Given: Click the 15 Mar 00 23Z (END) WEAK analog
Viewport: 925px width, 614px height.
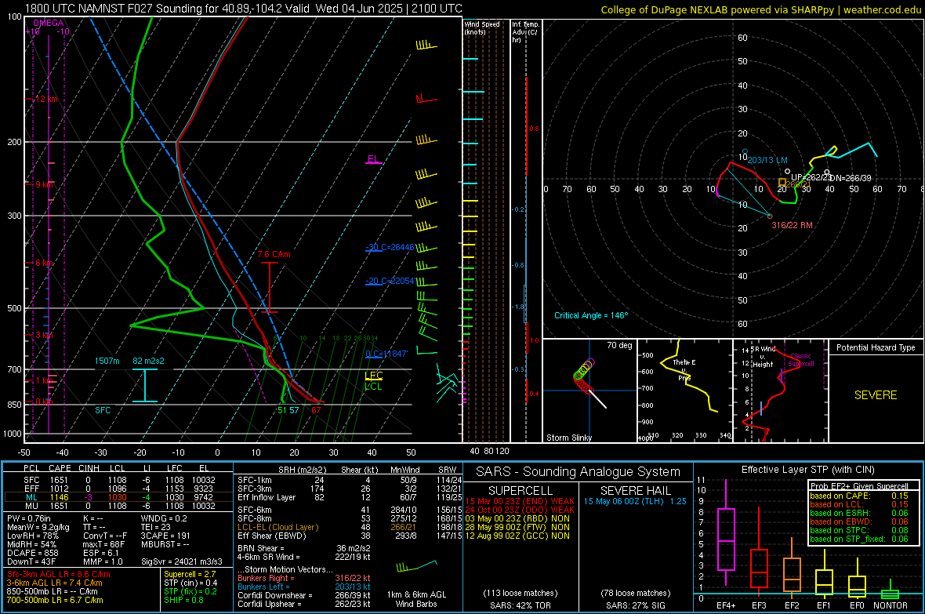Looking at the screenshot, I should pyautogui.click(x=520, y=501).
